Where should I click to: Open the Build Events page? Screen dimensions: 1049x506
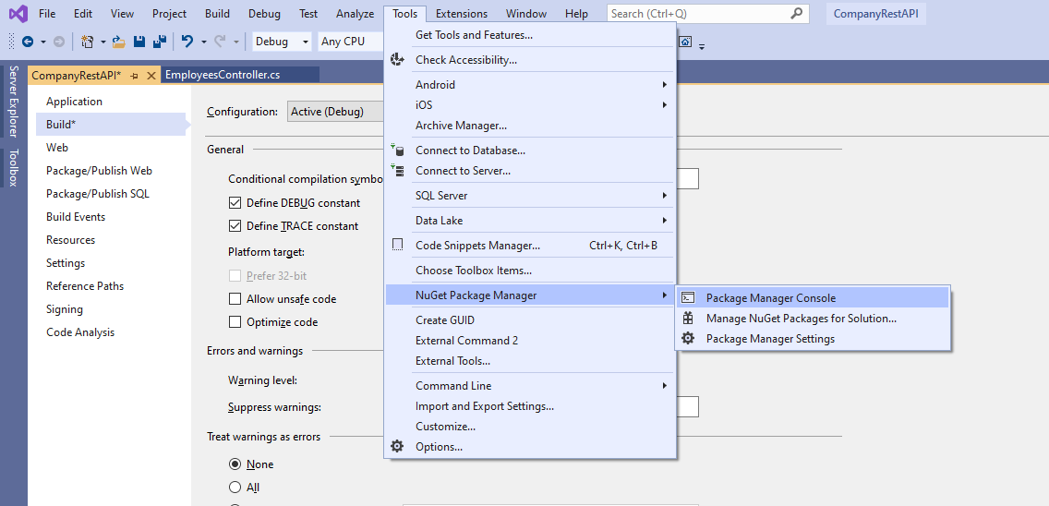pos(76,217)
